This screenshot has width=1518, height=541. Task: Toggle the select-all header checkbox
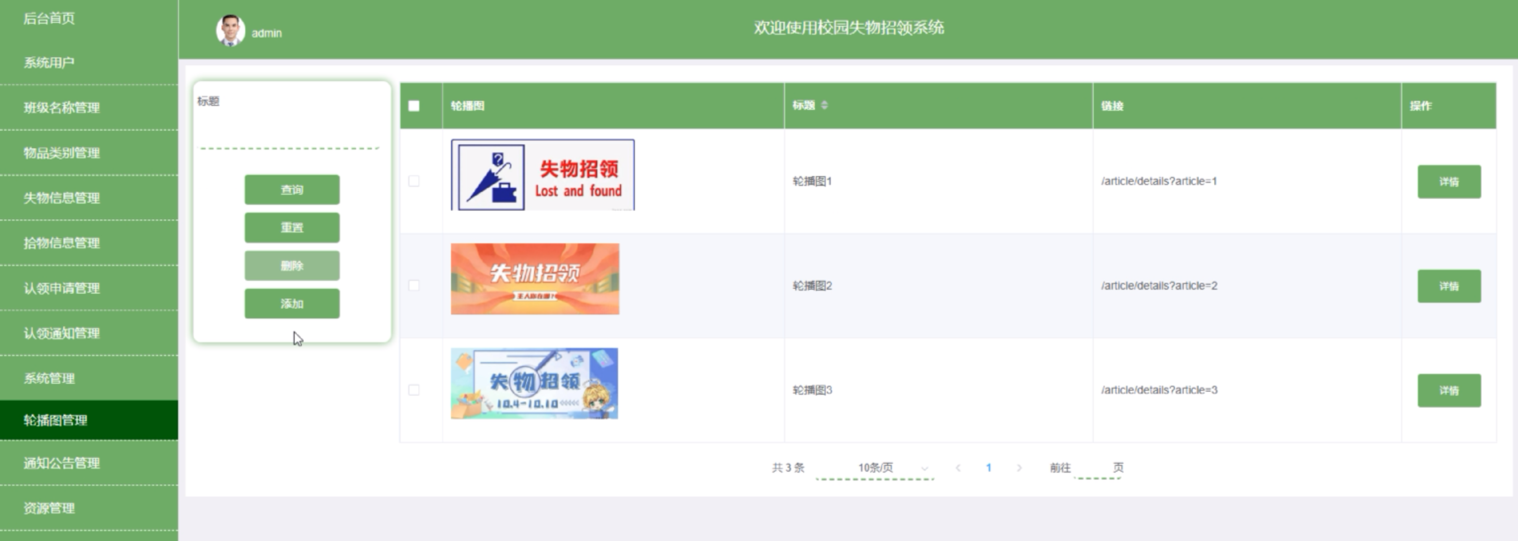[414, 106]
